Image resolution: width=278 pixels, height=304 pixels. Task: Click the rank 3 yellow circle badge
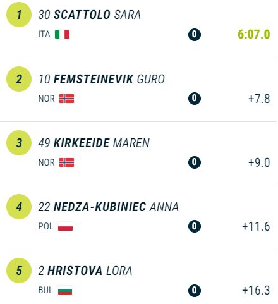[x=19, y=143]
